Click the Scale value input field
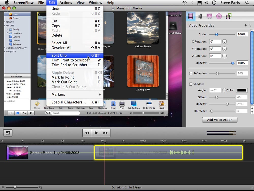This screenshot has height=191, width=254. pos(242,34)
